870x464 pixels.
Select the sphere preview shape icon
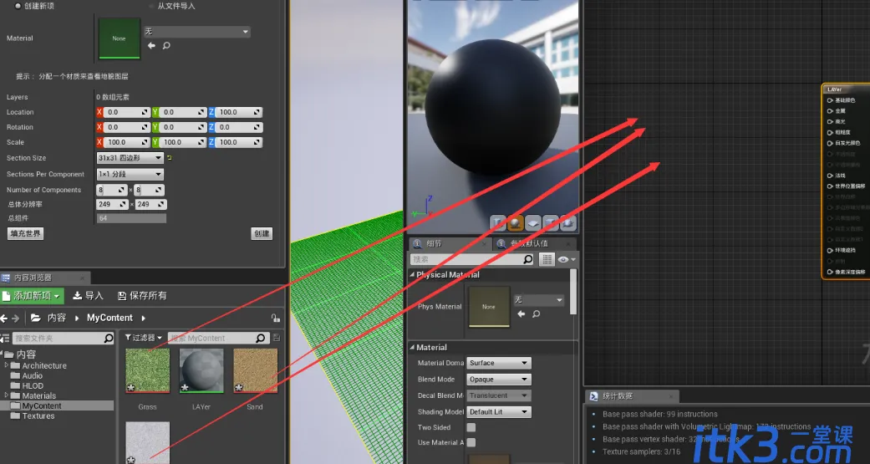click(516, 223)
